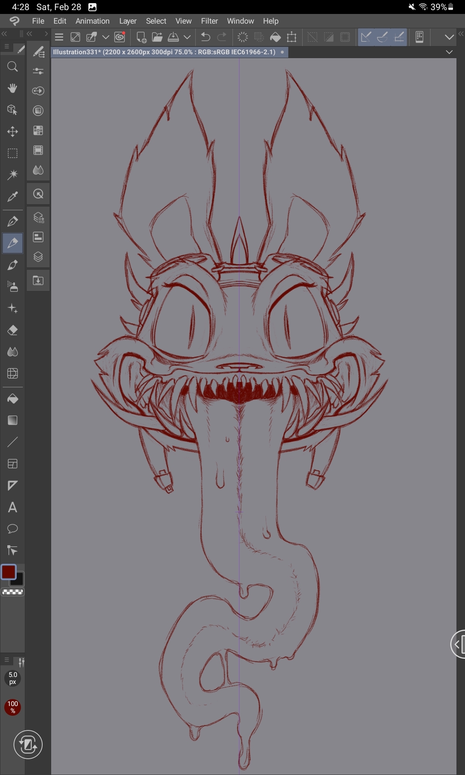Select the Zoom magnifier tool
Image resolution: width=465 pixels, height=775 pixels.
12,67
